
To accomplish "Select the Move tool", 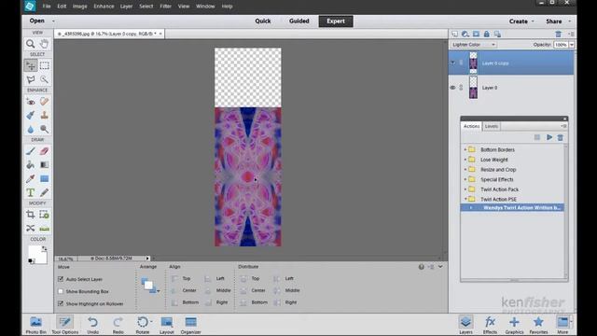I will click(x=31, y=65).
